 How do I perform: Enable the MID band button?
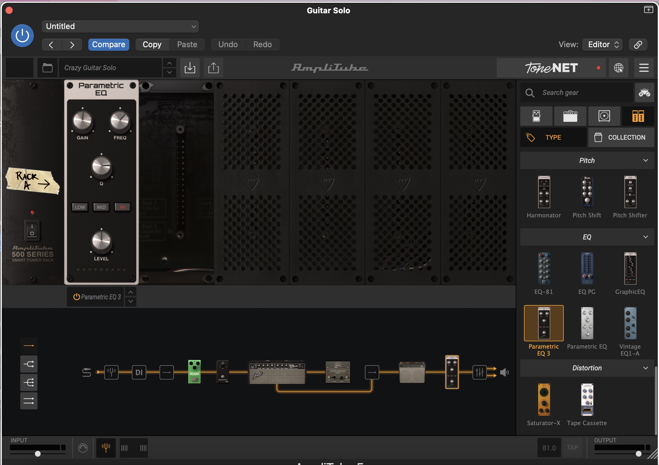pos(101,207)
